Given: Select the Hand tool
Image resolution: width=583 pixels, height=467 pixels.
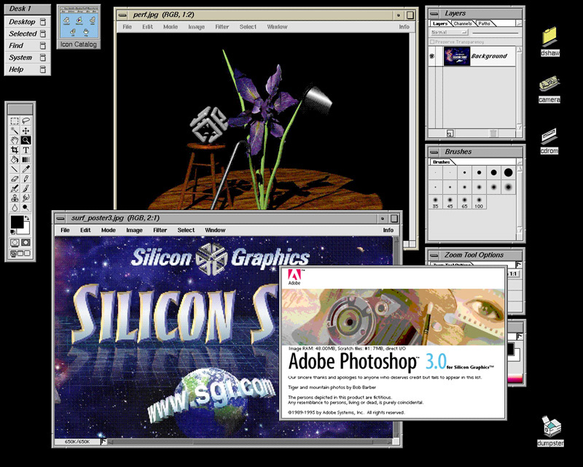Looking at the screenshot, I should click(x=15, y=140).
